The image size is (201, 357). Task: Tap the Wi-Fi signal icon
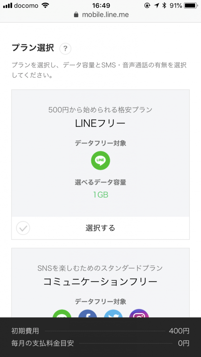point(46,6)
